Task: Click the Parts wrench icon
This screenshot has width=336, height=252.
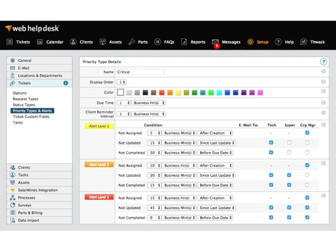Action: click(x=132, y=42)
